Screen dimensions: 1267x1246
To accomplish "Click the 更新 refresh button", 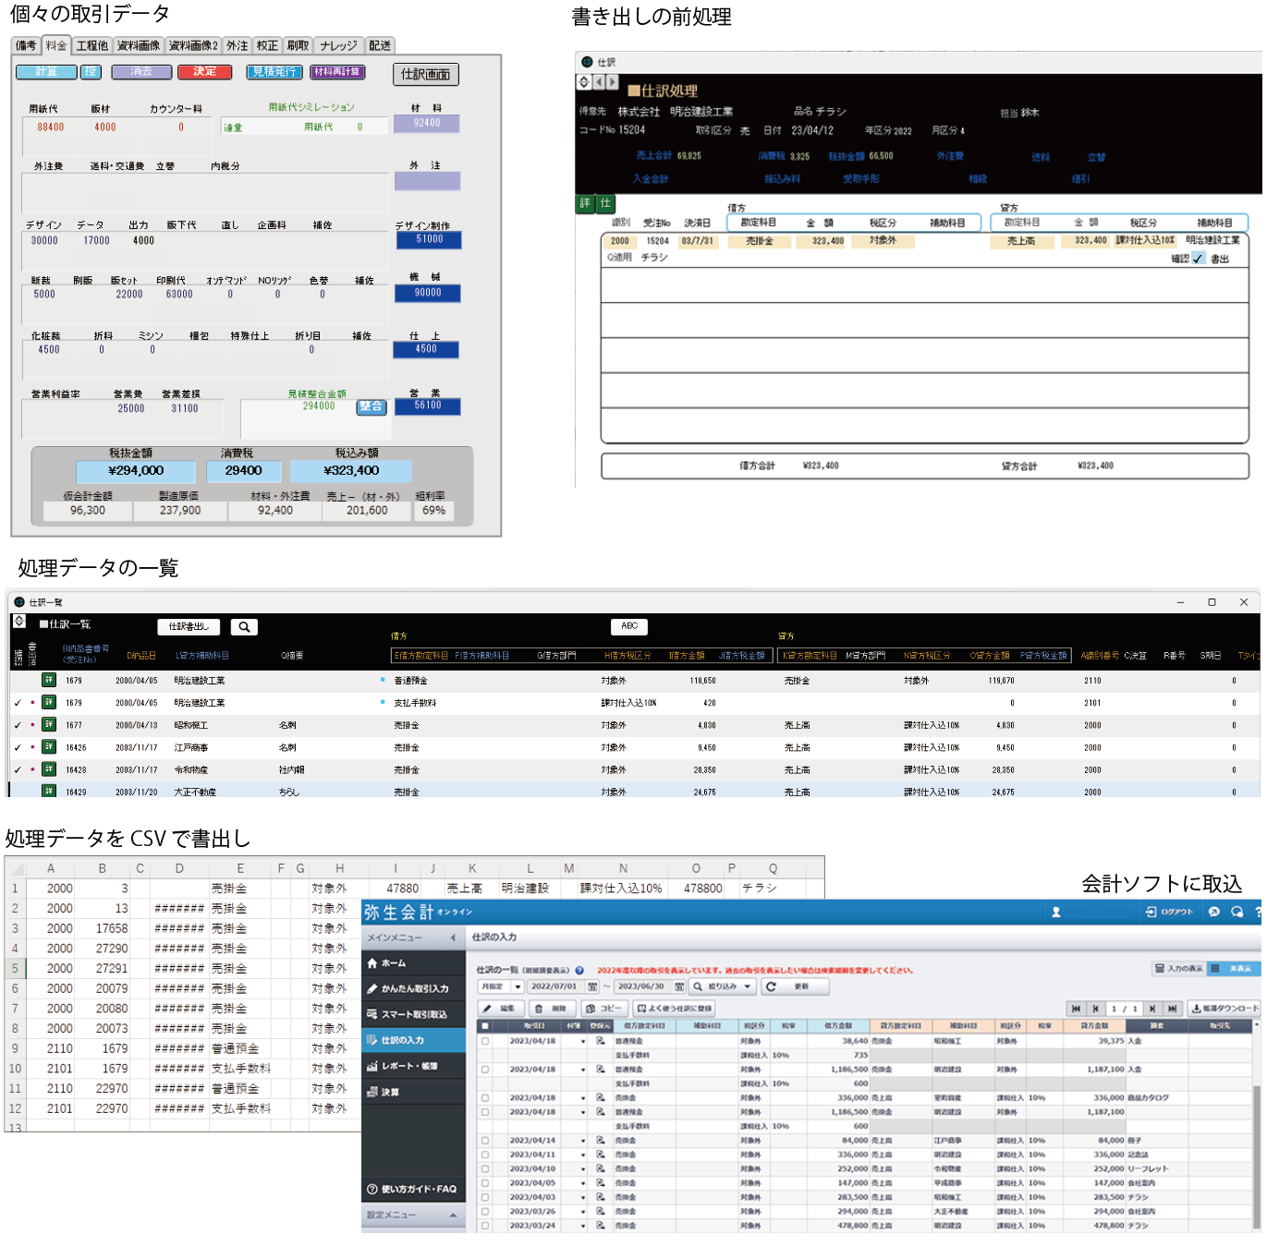I will pos(795,986).
